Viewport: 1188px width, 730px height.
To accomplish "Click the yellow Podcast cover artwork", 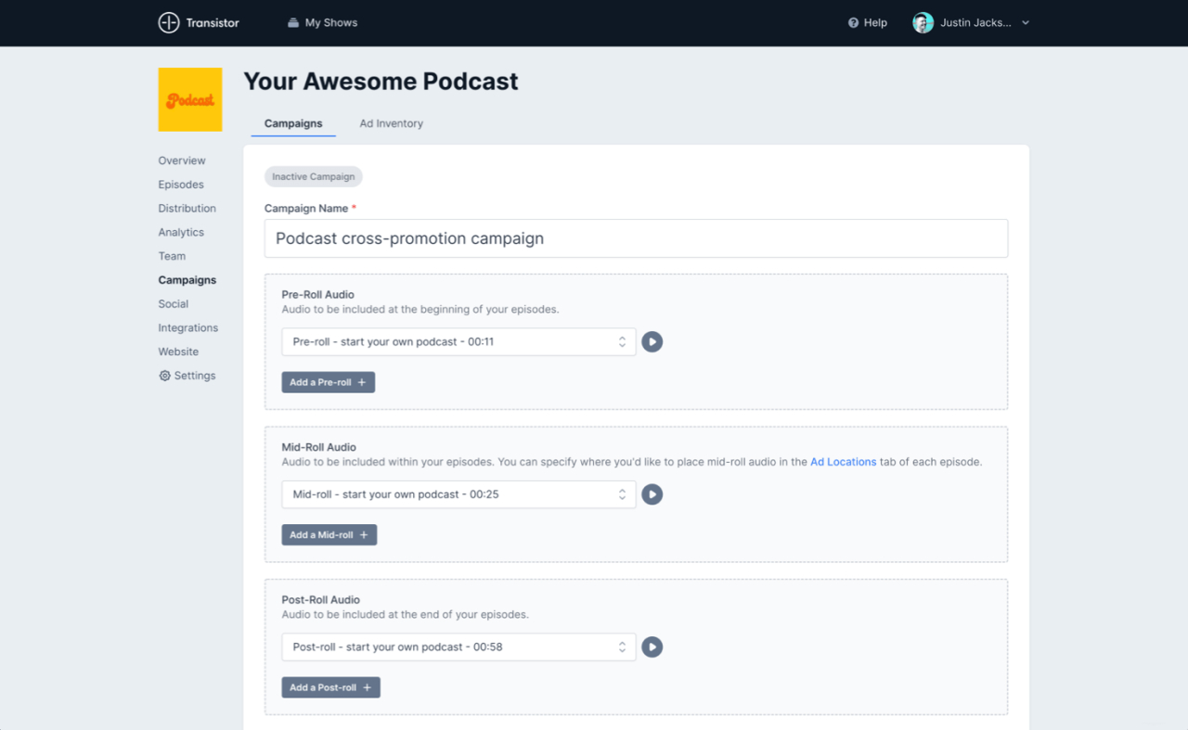I will 189,99.
